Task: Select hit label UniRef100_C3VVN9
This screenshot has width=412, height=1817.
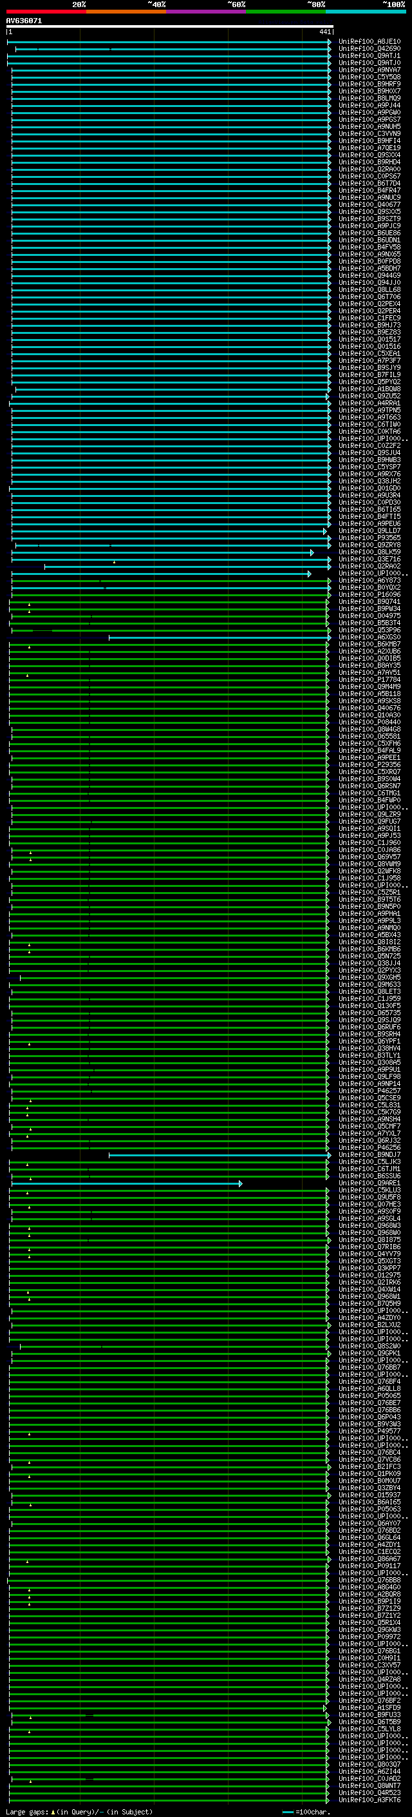Action: tap(370, 134)
